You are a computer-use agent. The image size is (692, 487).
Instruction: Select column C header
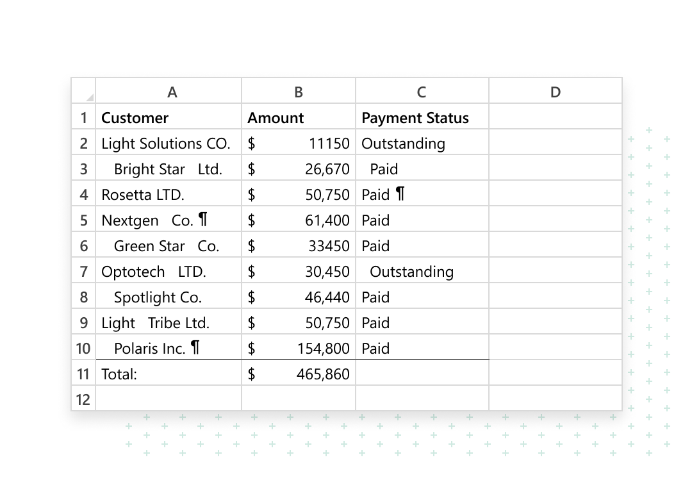click(422, 92)
